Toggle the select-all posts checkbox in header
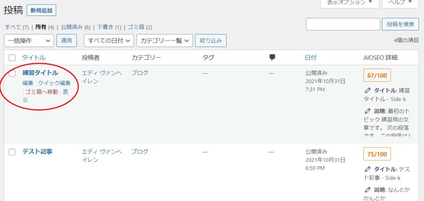Screen dimensions: 424x201 click(x=12, y=58)
